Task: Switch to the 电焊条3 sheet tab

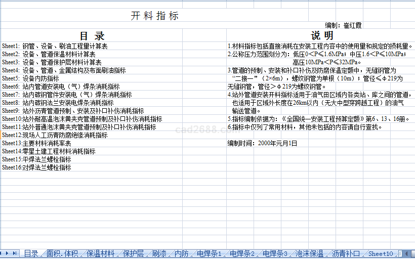Action: coord(275,254)
